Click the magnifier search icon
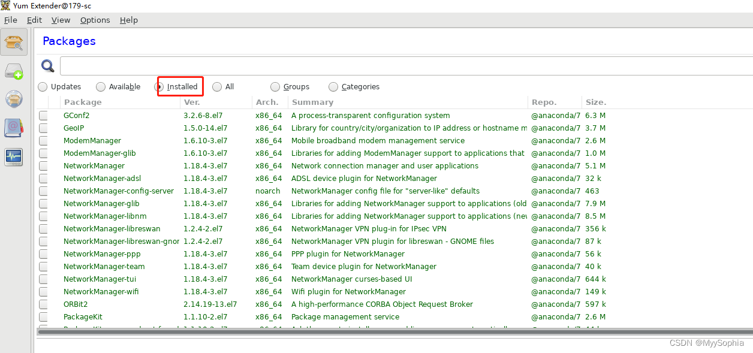 click(x=48, y=66)
